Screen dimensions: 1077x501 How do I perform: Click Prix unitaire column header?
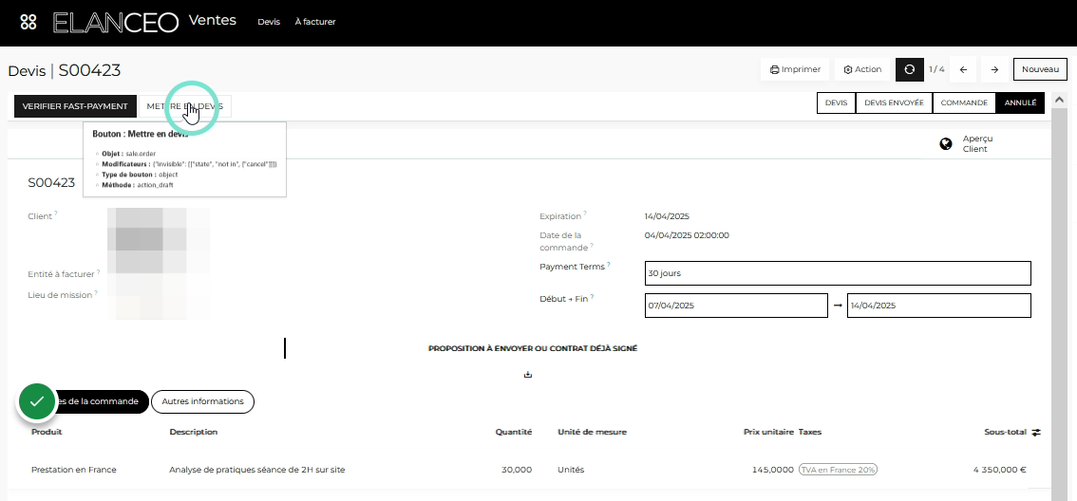click(768, 432)
